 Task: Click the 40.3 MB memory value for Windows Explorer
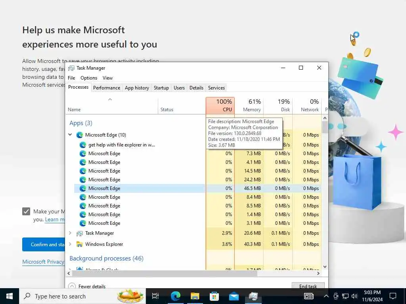tap(252, 244)
